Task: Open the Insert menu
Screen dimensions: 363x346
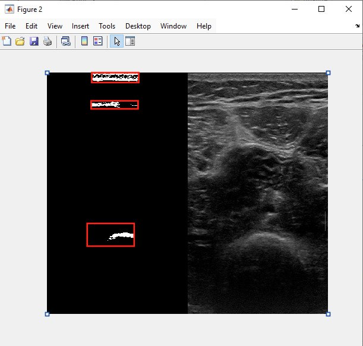Action: (x=80, y=26)
